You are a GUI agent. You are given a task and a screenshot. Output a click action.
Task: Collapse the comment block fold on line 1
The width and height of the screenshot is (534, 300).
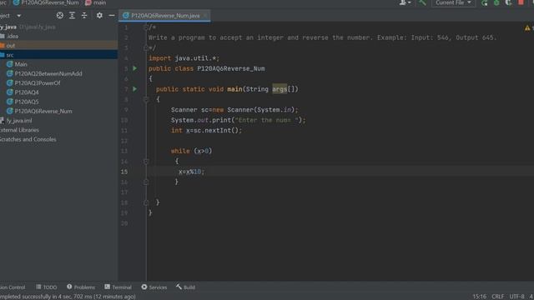146,27
